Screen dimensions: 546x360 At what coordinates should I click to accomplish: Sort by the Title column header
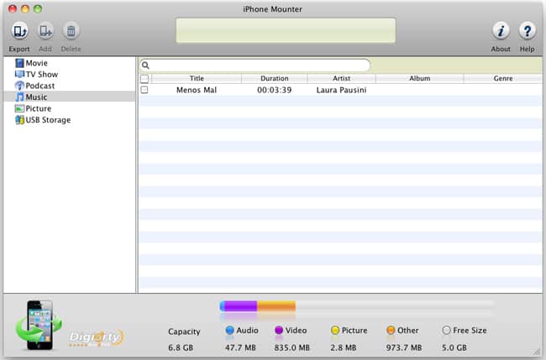(197, 78)
